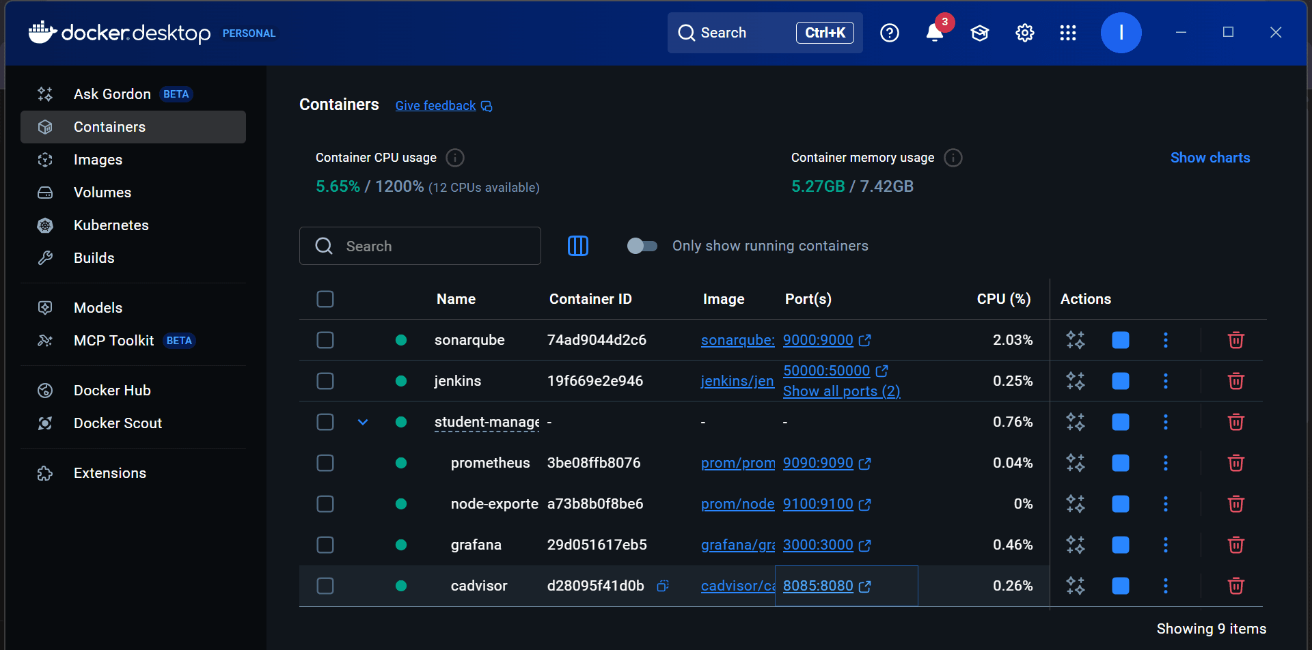Ask Gordon about the cadvisor container

point(1076,586)
